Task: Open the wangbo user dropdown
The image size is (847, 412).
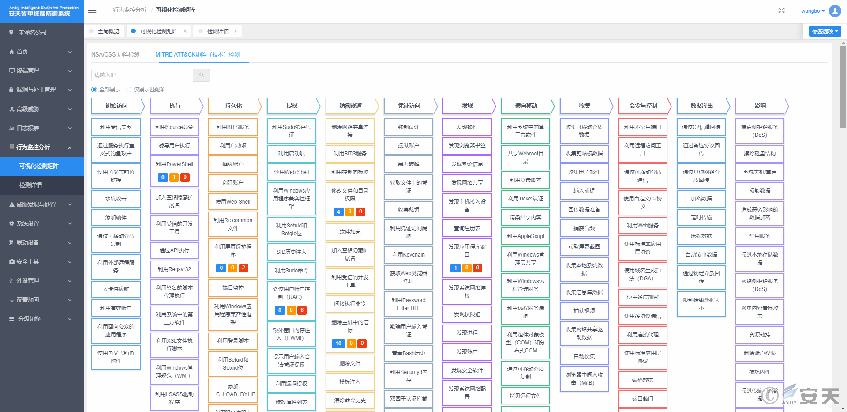Action: tap(813, 11)
